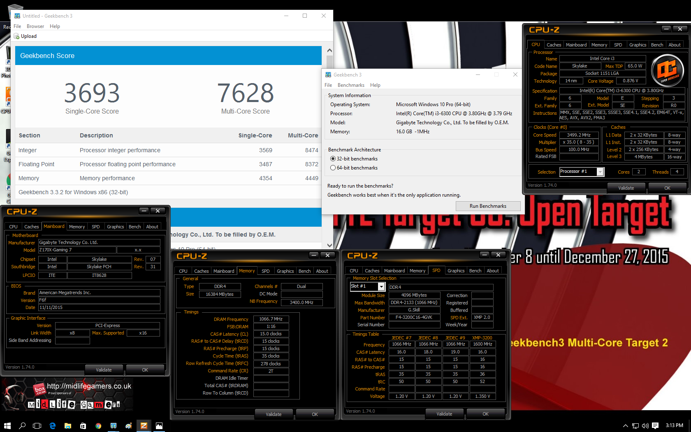691x432 pixels.
Task: Open File menu in Geekbench score window
Action: pyautogui.click(x=17, y=26)
